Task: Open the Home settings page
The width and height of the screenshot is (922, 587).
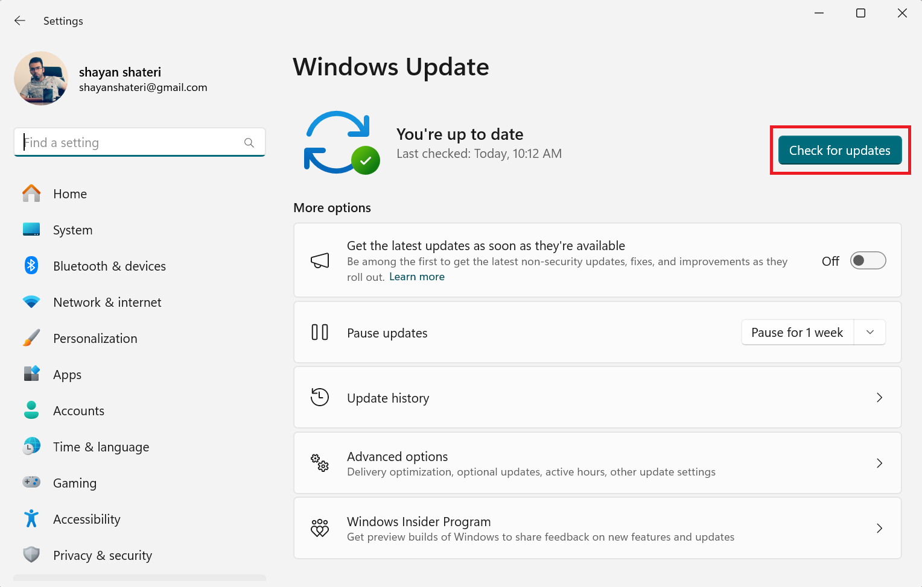Action: (139, 193)
